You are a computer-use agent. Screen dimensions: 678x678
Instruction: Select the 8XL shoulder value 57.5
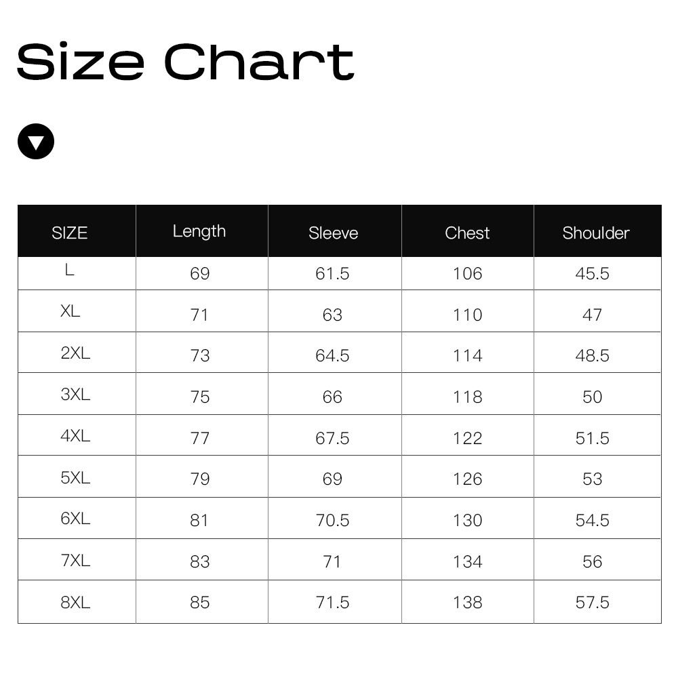point(592,602)
